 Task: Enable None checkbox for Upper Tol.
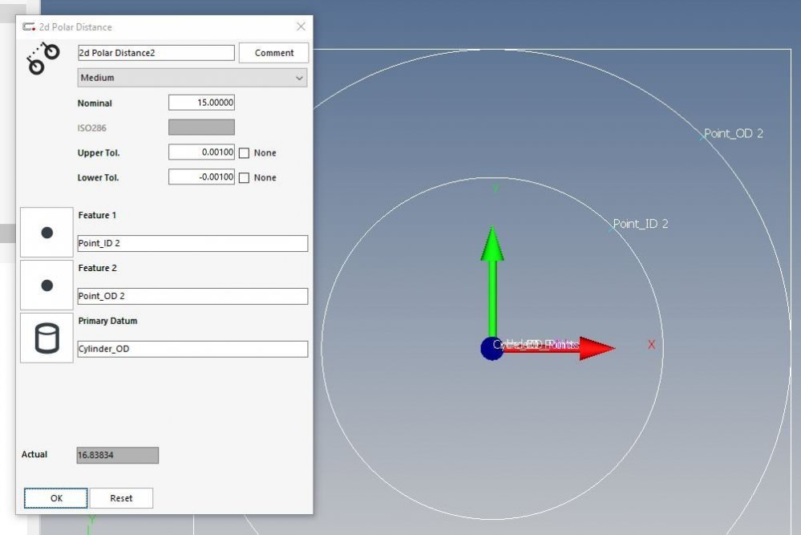tap(245, 152)
